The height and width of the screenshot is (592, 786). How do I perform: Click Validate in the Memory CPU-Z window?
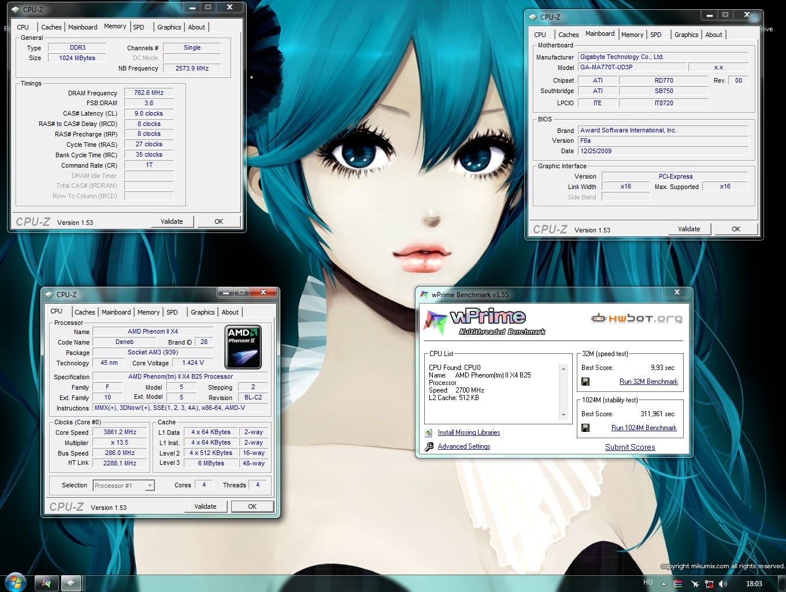pos(172,221)
